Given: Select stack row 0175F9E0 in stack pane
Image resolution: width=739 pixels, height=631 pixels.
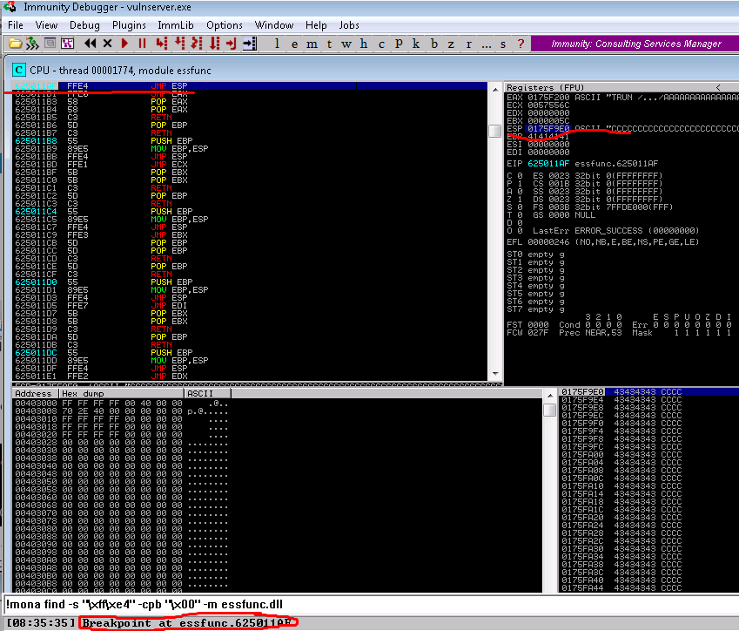Looking at the screenshot, I should (x=648, y=391).
